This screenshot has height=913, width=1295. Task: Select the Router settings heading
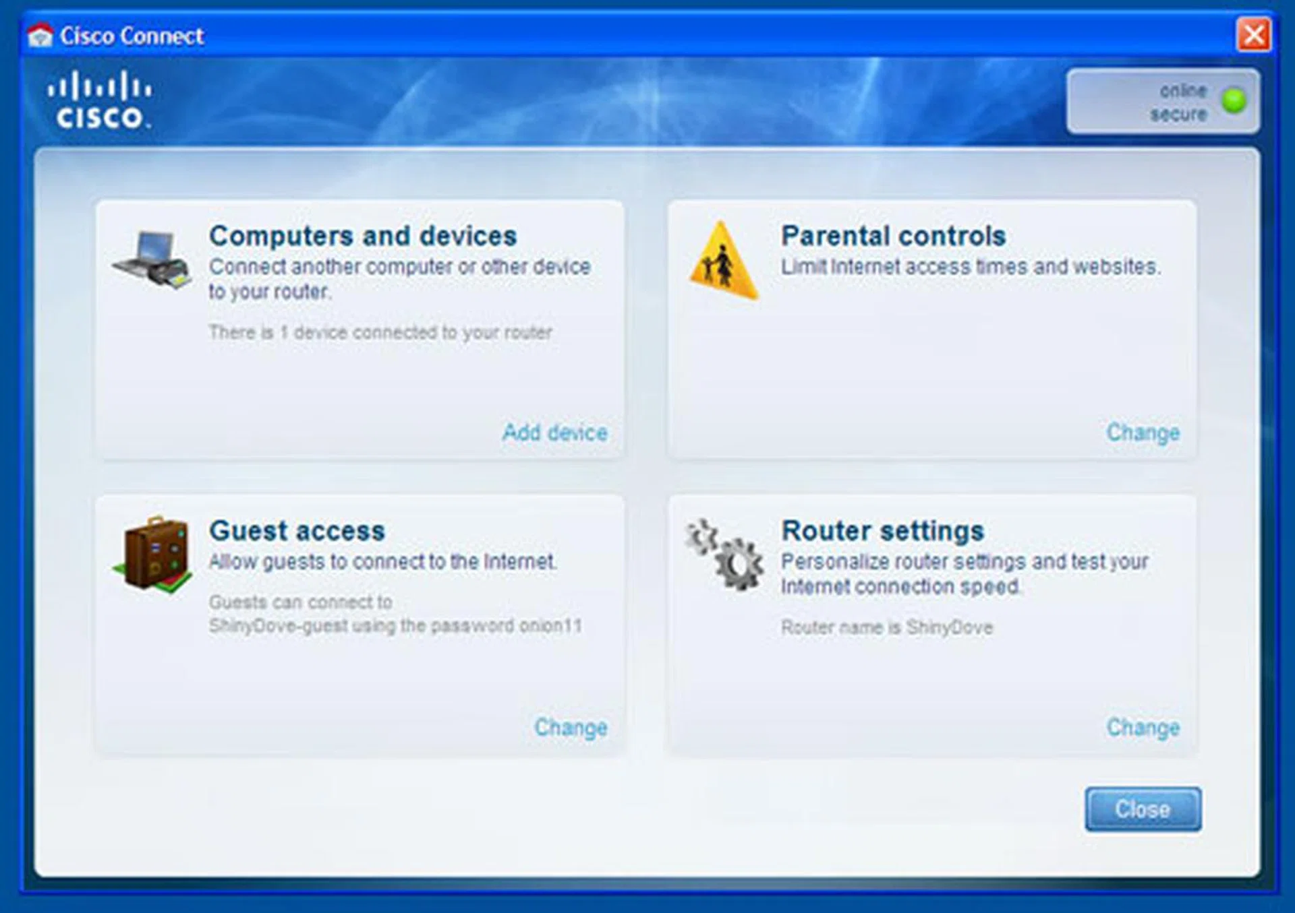882,531
